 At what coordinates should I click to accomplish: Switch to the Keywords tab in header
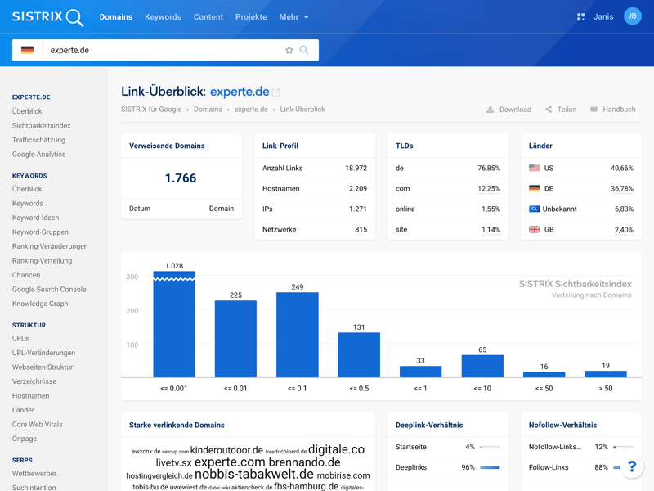pyautogui.click(x=163, y=17)
